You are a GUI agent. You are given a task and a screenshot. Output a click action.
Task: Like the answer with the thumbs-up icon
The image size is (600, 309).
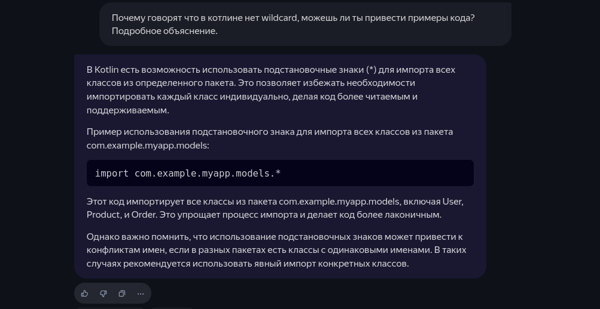[x=84, y=293]
